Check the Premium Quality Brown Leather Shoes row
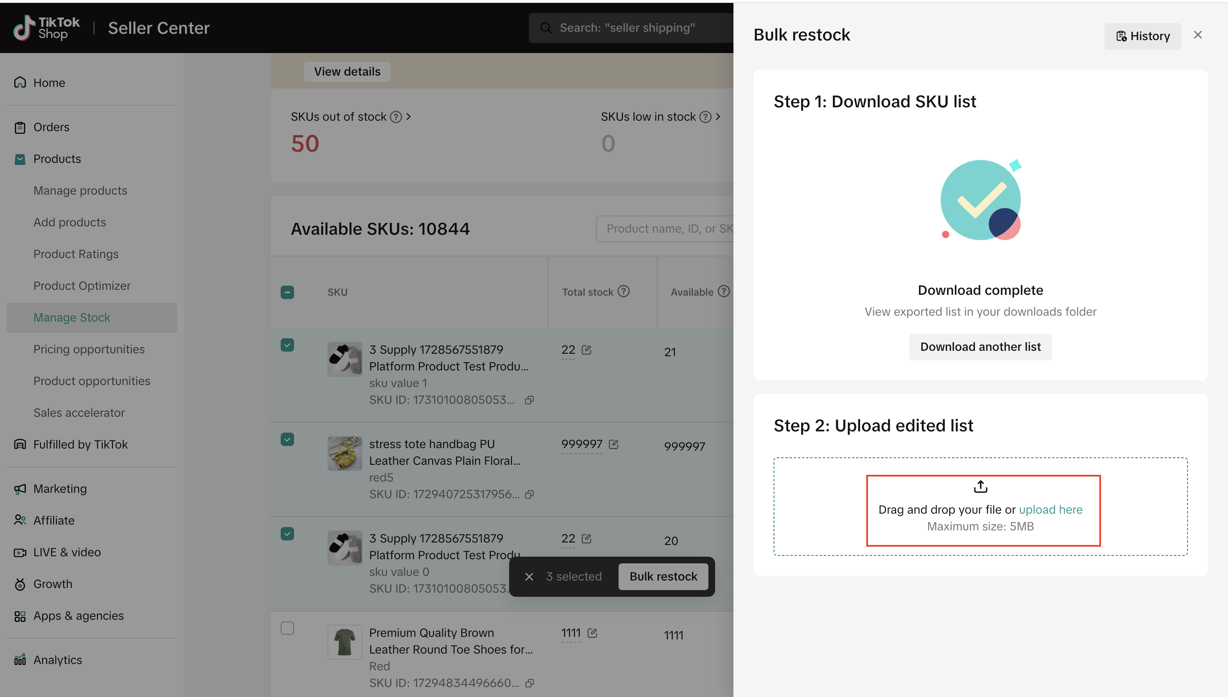This screenshot has width=1228, height=697. pos(287,628)
